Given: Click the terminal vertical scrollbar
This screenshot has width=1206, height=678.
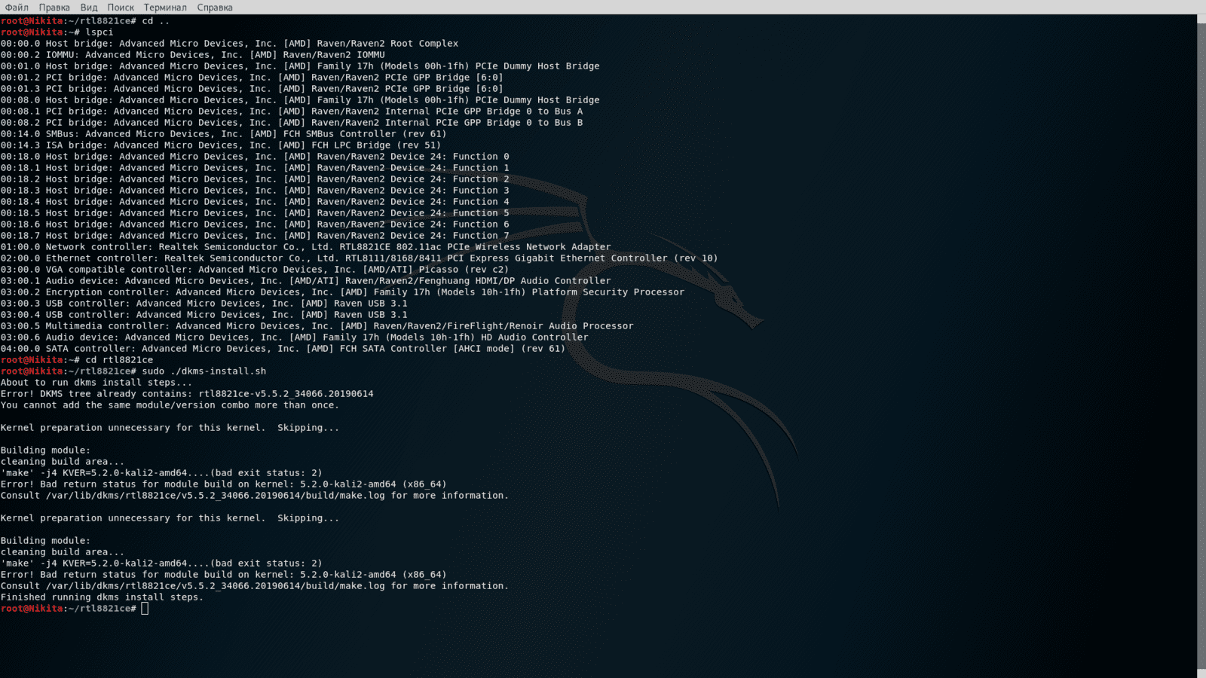Looking at the screenshot, I should pyautogui.click(x=1201, y=347).
